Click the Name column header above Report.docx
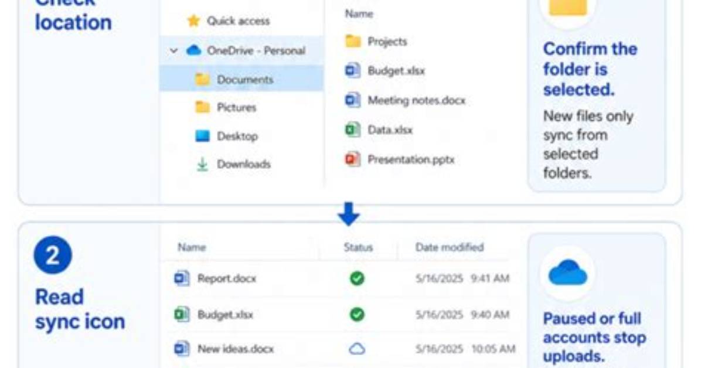701x368 pixels. click(192, 247)
